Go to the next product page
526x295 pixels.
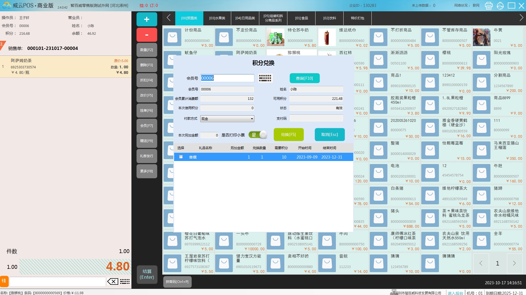514,263
